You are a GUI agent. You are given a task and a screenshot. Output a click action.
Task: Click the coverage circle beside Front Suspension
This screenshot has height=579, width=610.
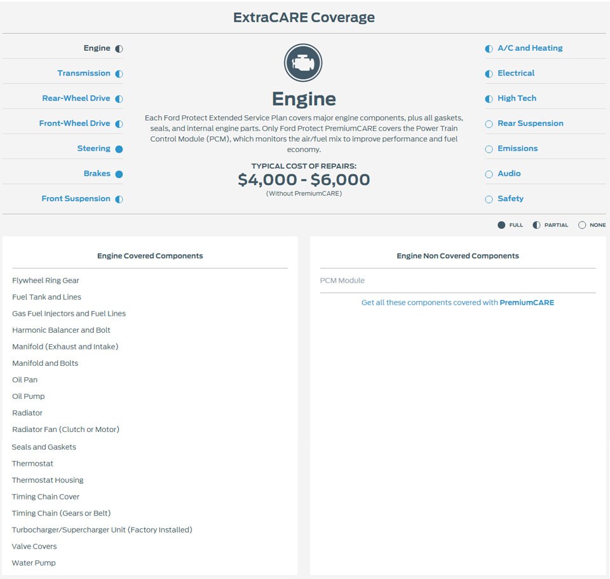(119, 199)
